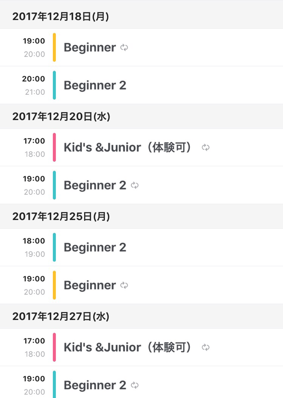Screen dimensions: 283x398
Task: Open the Dec 27 Beginner 2 19:00 class
Action: click(x=141, y=382)
